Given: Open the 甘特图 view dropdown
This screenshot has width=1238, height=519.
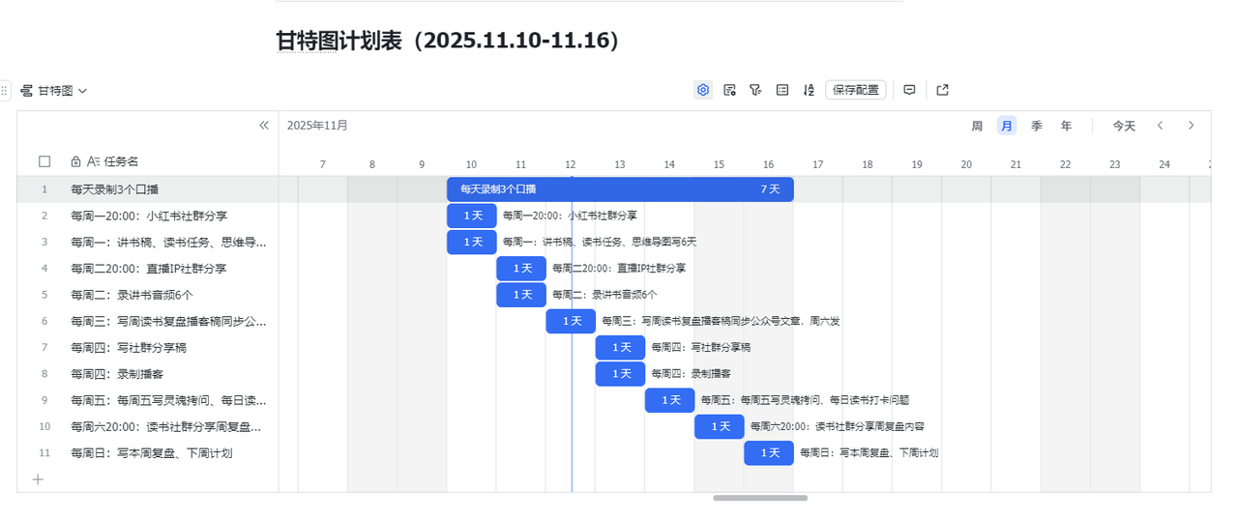Looking at the screenshot, I should pyautogui.click(x=54, y=90).
